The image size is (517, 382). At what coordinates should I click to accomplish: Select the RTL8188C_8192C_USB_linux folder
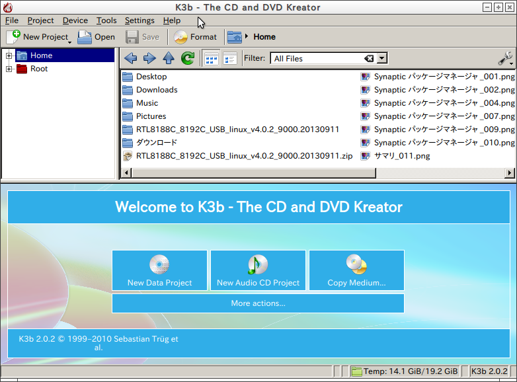pyautogui.click(x=231, y=129)
